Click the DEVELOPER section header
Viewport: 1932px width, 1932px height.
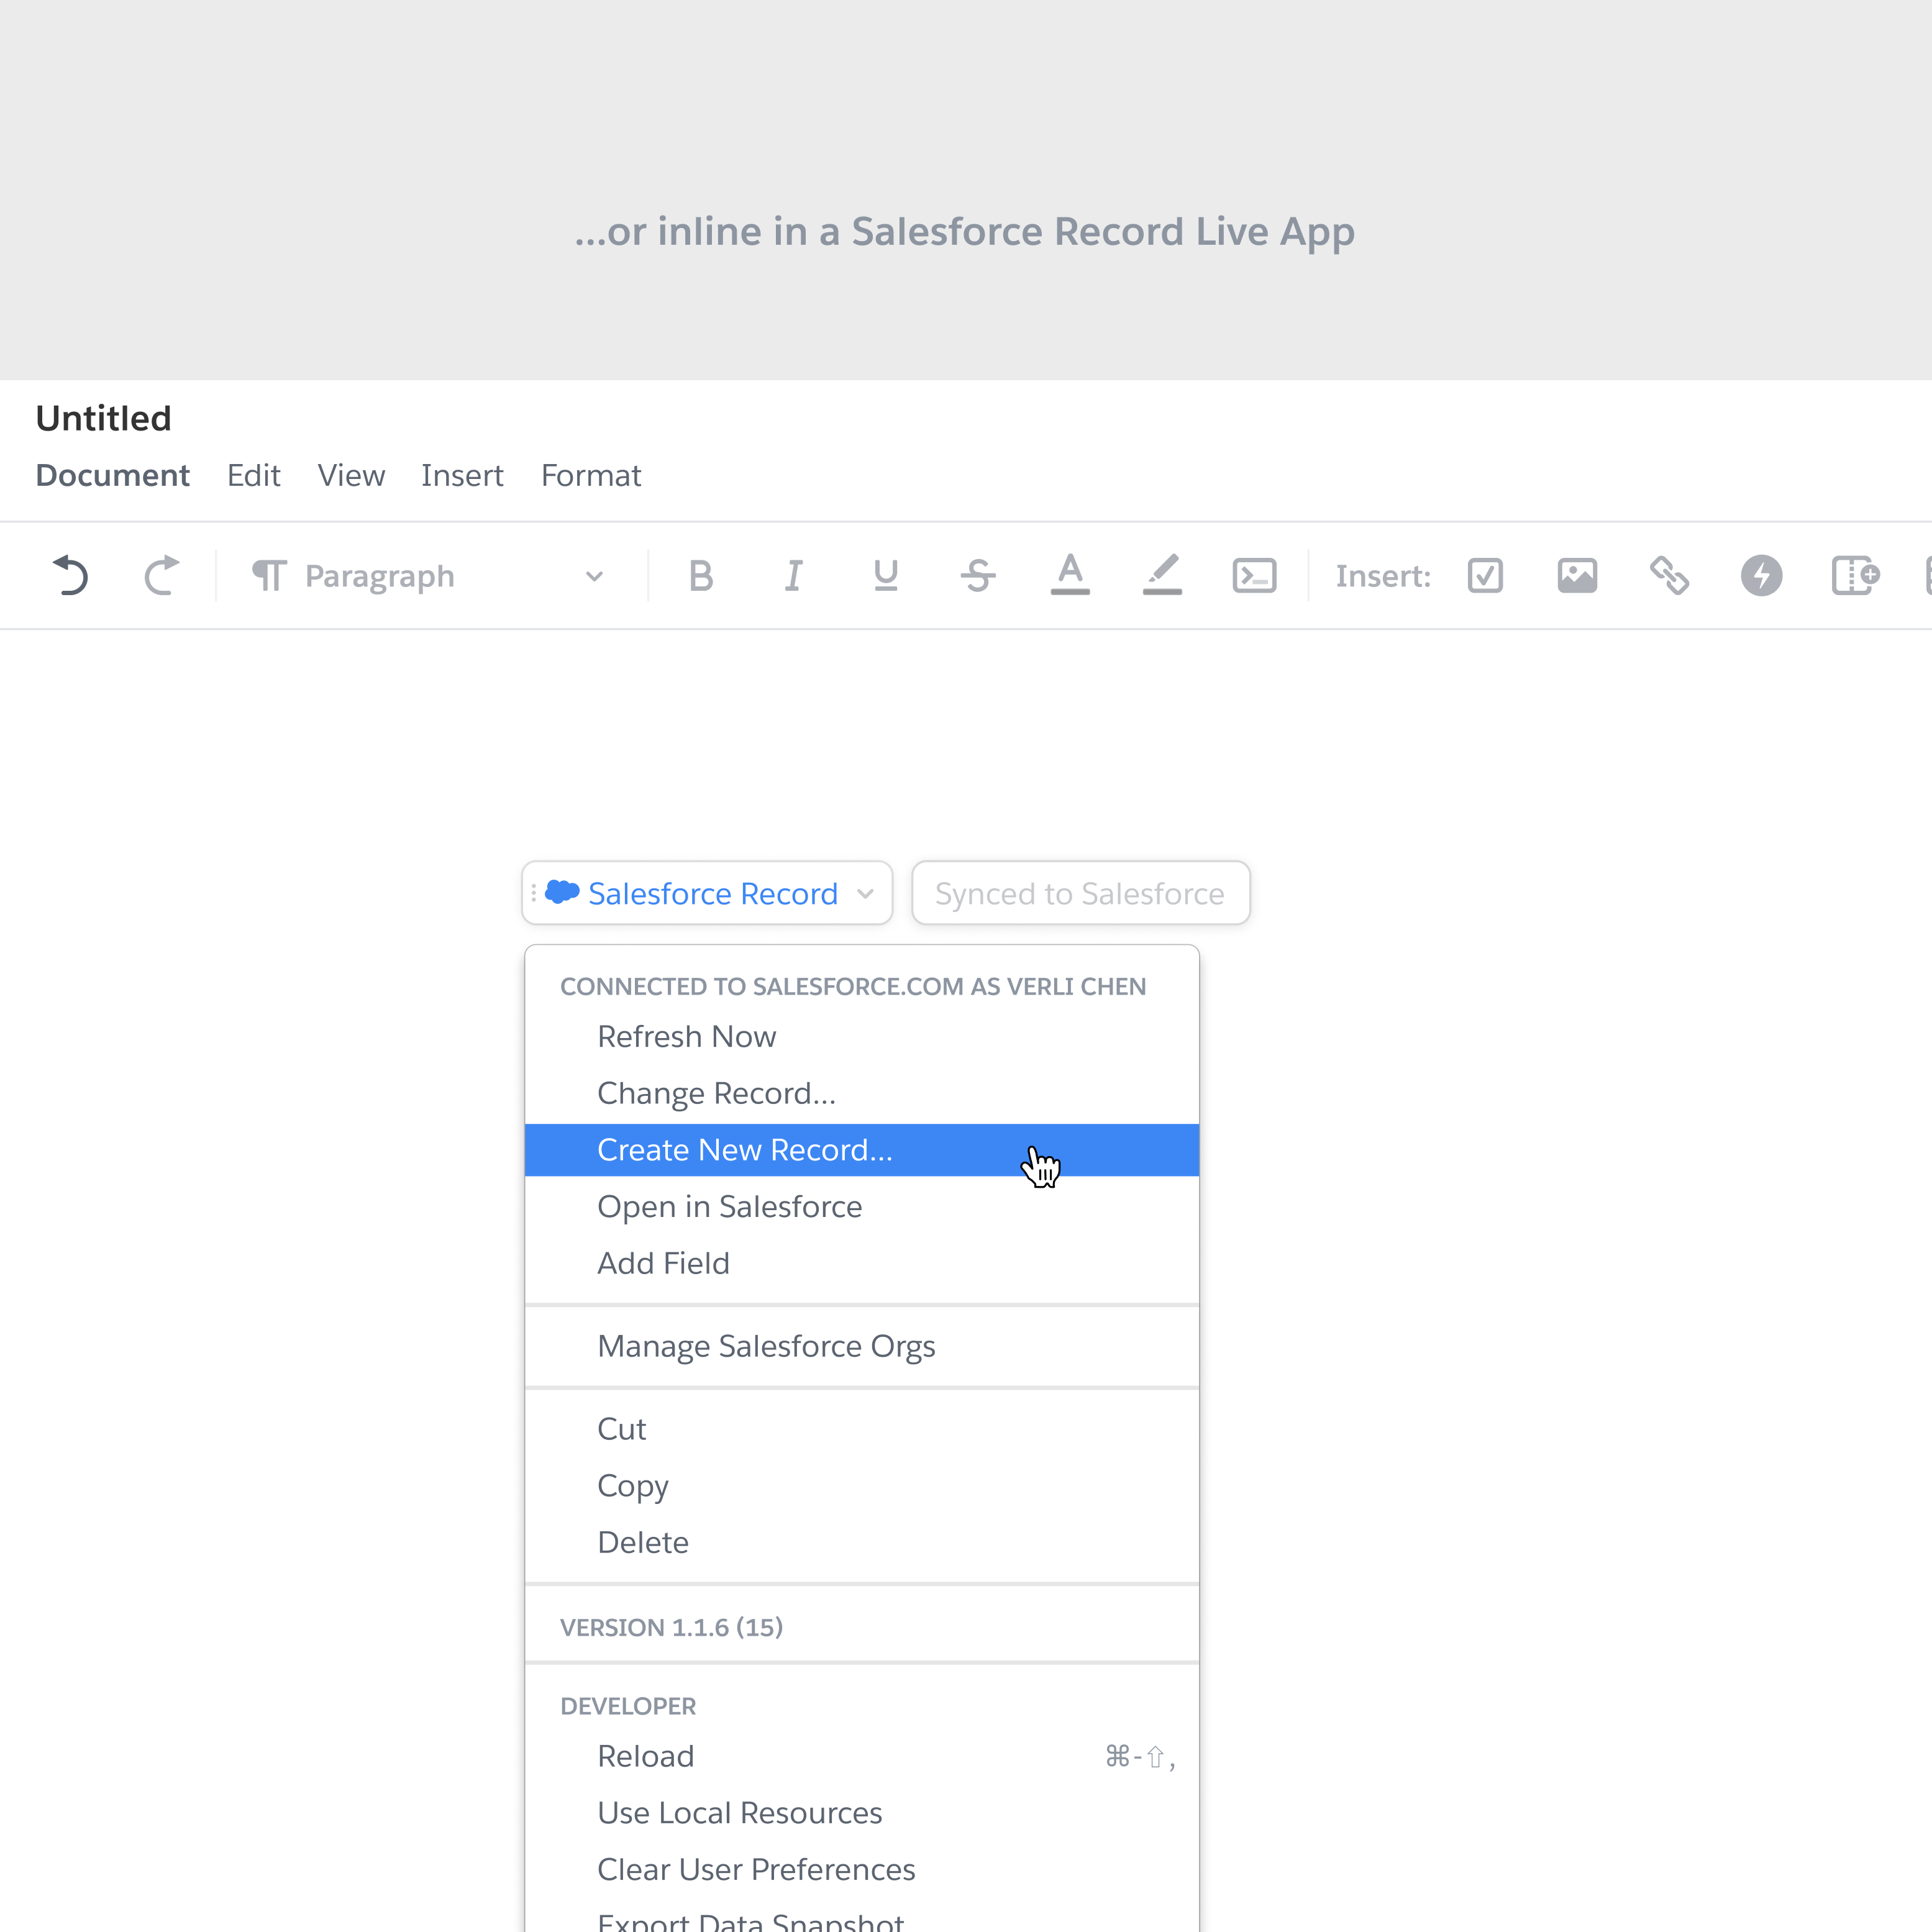click(x=628, y=1707)
